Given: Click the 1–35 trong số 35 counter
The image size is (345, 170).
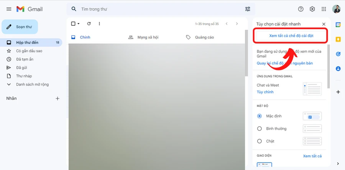Looking at the screenshot, I should coord(207,24).
